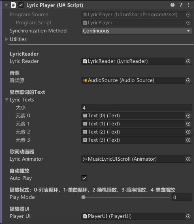Open the component presets icon
194x224 pixels.
pos(181,5)
